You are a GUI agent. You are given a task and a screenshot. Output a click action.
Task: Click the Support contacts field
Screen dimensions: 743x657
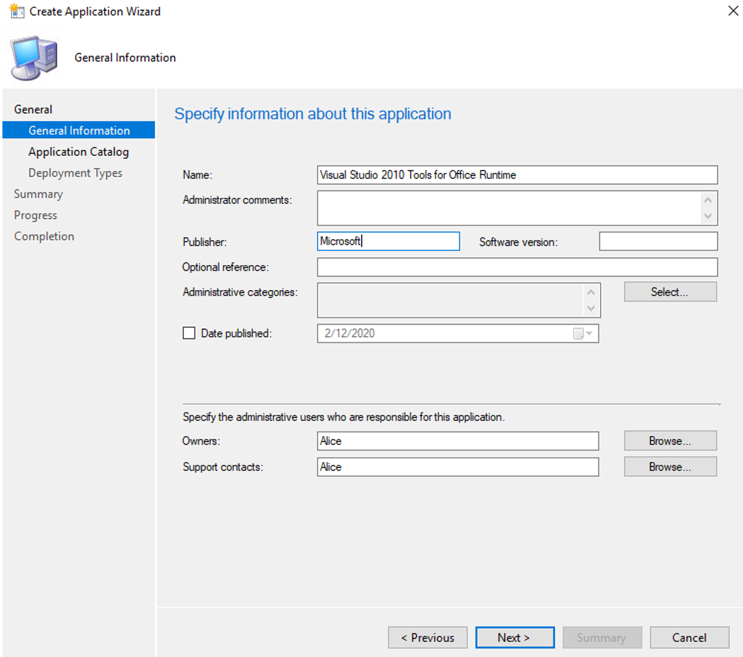[x=458, y=467]
